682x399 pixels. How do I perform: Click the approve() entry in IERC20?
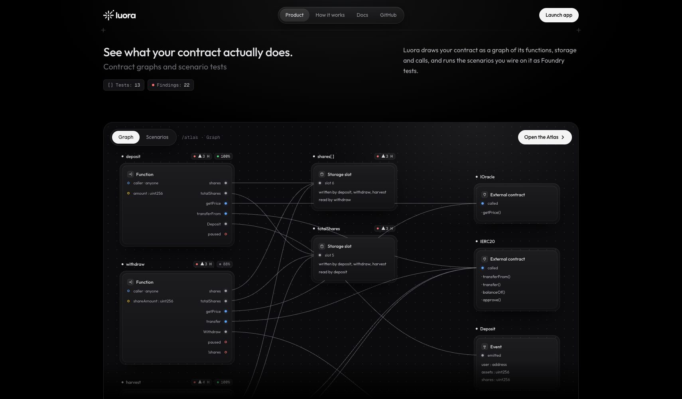491,300
